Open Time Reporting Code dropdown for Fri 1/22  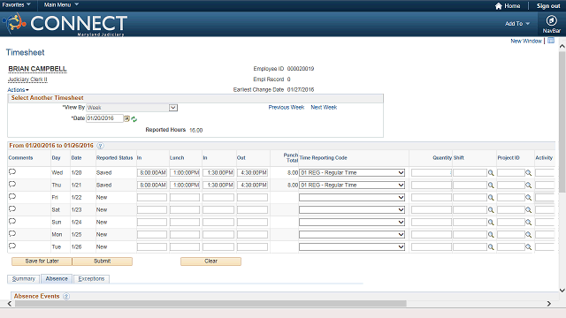[352, 197]
